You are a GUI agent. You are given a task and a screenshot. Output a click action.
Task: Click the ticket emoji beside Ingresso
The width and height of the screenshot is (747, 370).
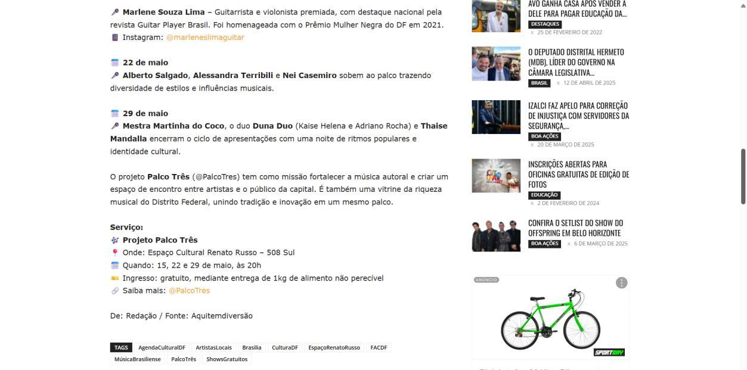(x=115, y=278)
